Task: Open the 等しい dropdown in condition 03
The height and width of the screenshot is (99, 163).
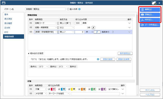Action: (x=67, y=32)
